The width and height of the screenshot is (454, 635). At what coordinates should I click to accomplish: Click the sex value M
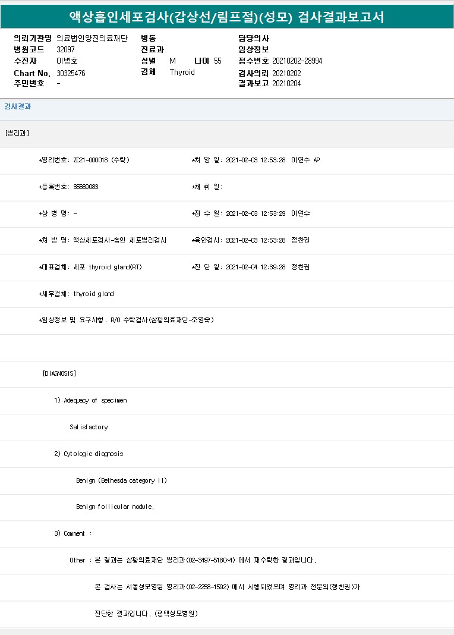click(172, 61)
